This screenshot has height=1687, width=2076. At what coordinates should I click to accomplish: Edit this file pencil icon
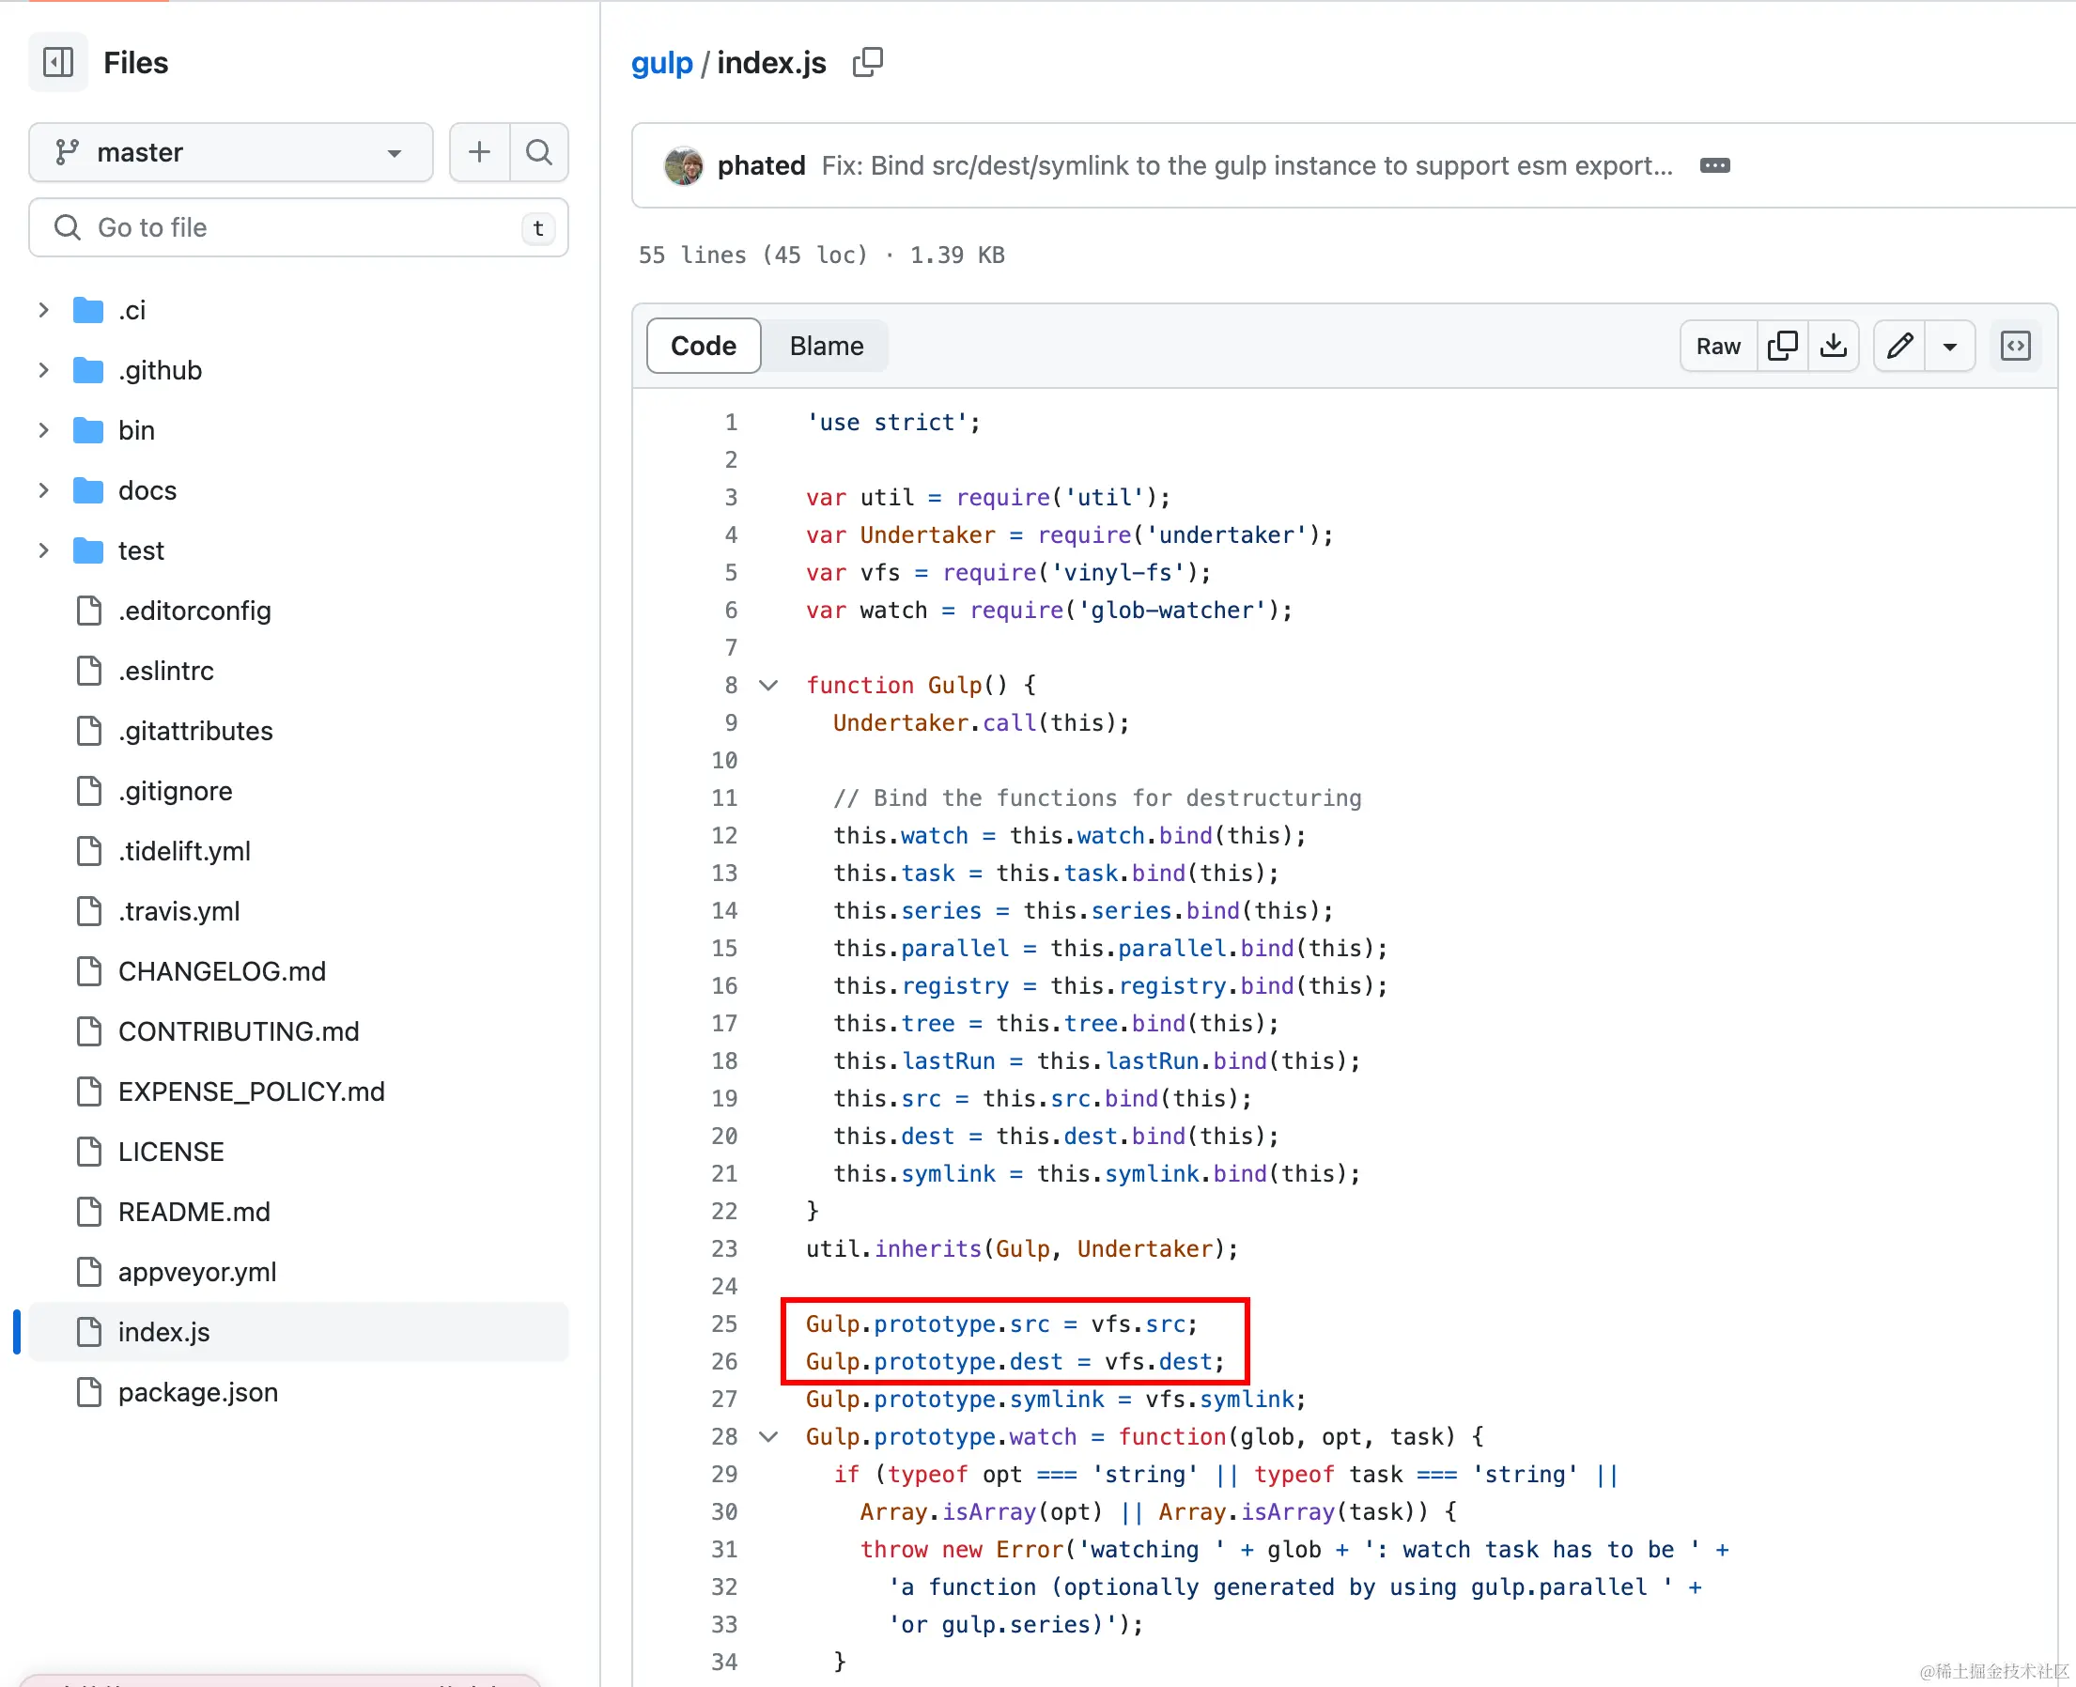[x=1899, y=346]
